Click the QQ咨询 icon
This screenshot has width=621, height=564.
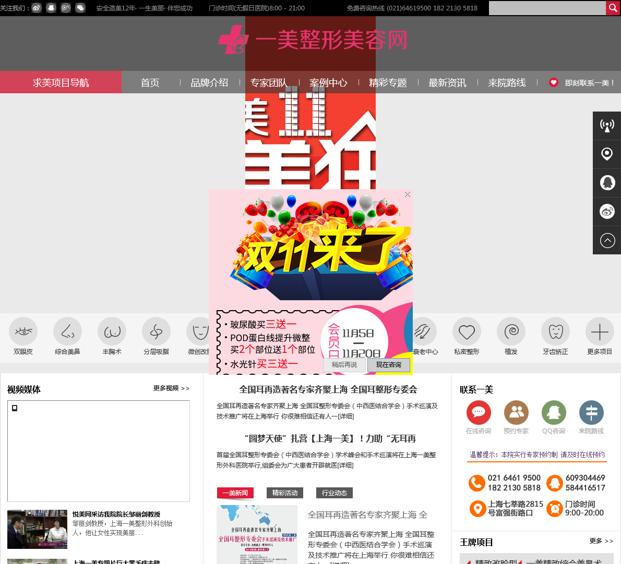click(554, 412)
